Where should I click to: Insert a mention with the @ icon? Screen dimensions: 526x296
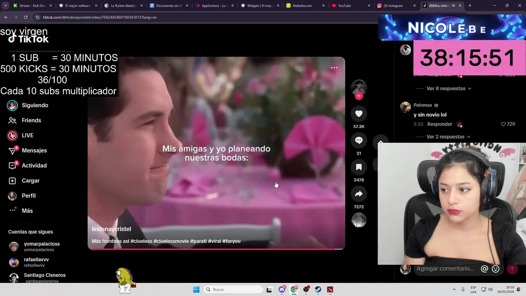tap(484, 269)
